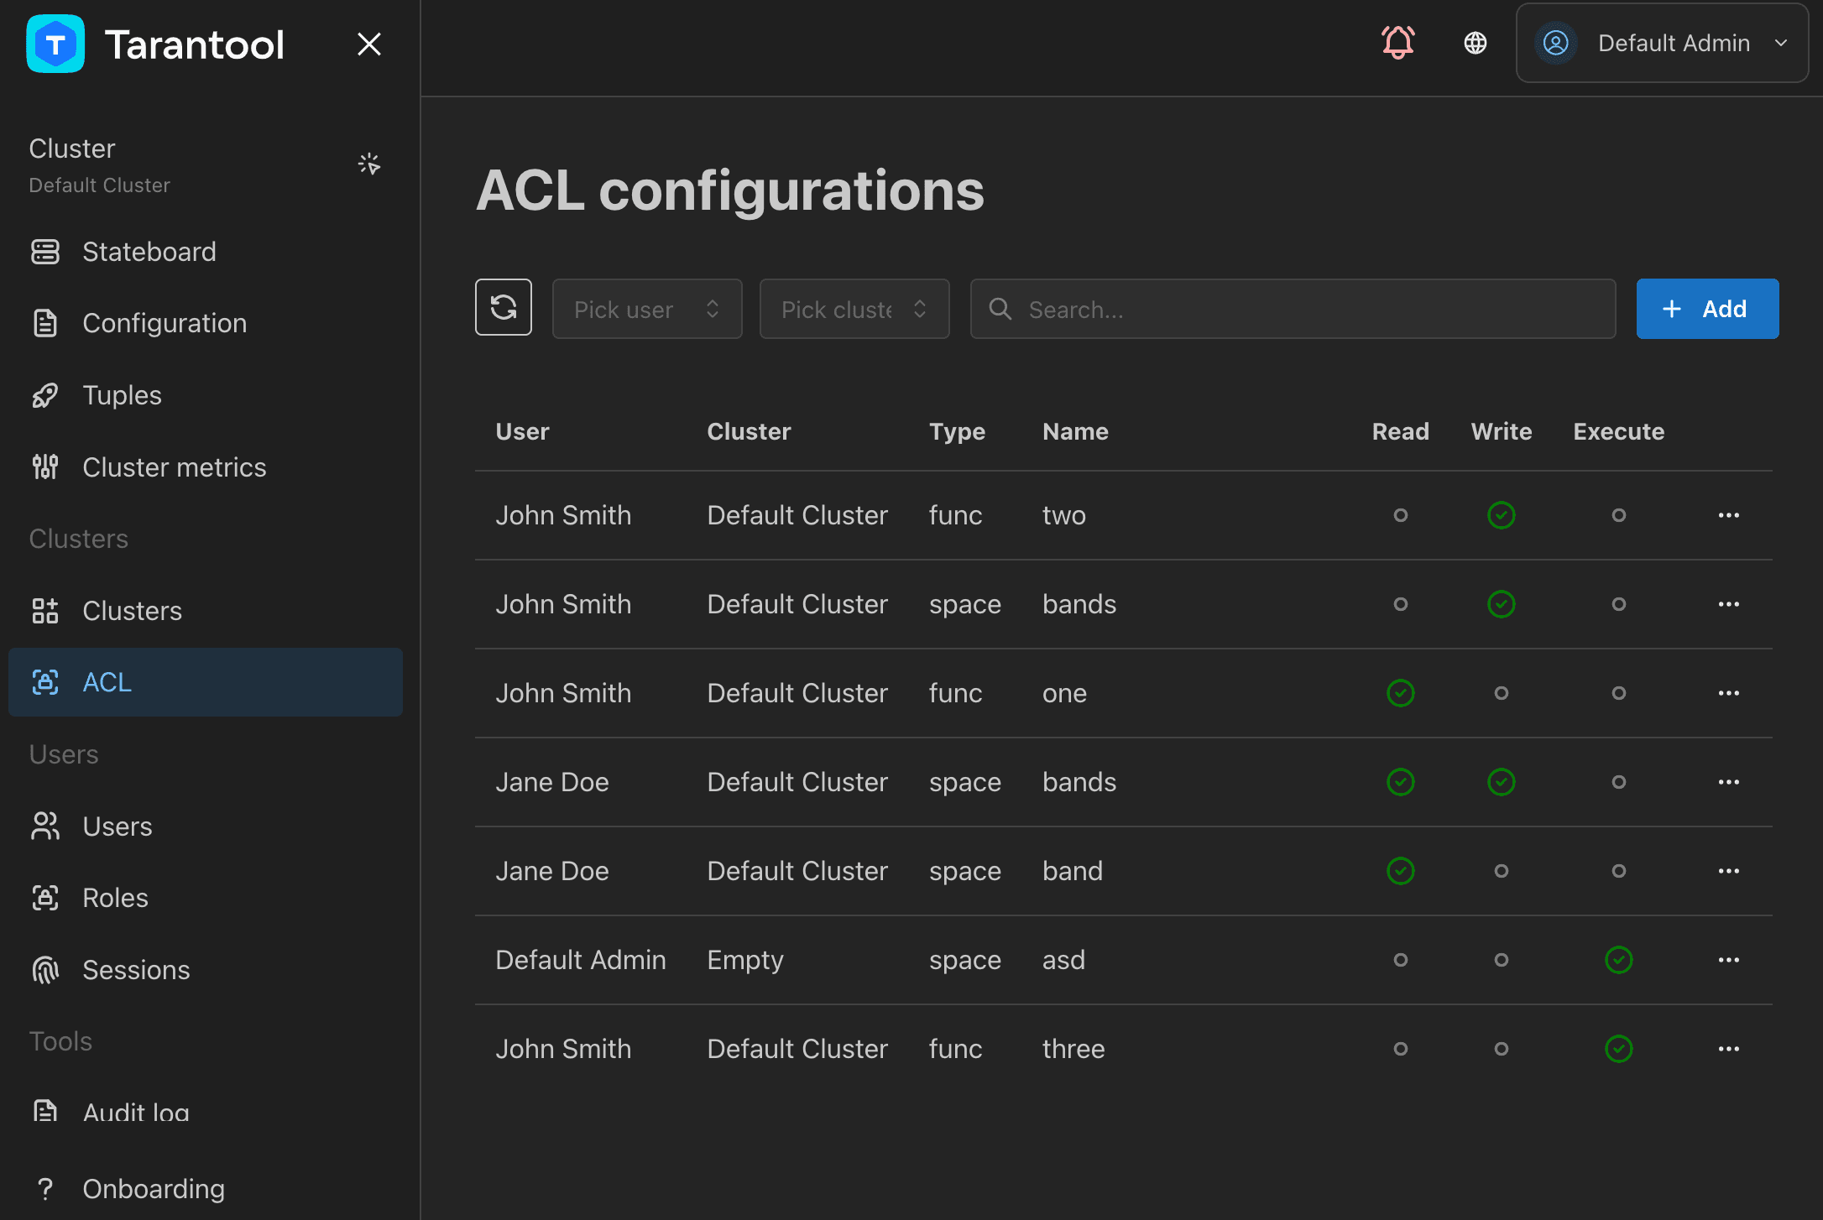The image size is (1823, 1220).
Task: Open Cluster metrics page
Action: point(206,467)
